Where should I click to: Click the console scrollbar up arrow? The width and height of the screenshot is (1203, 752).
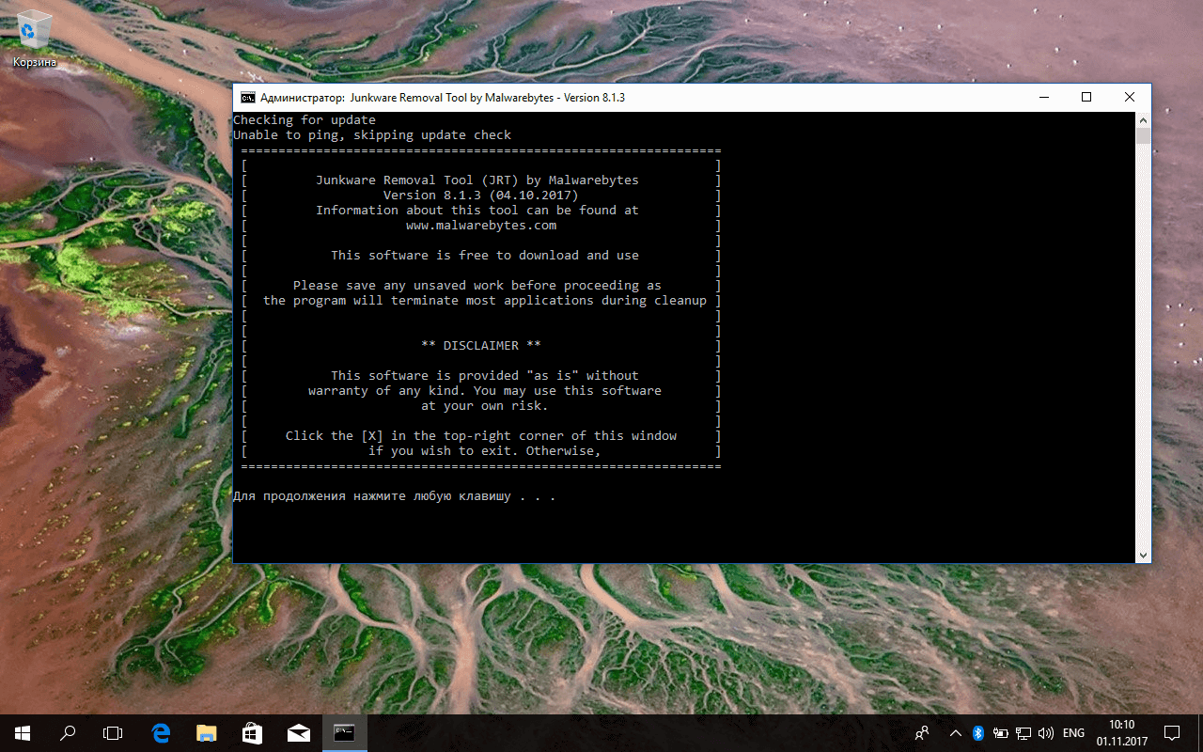[x=1143, y=120]
